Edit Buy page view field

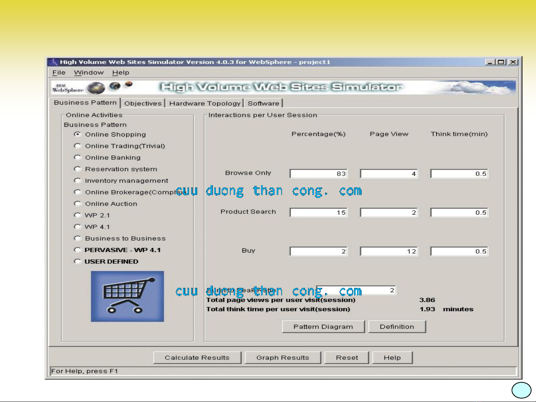[389, 251]
